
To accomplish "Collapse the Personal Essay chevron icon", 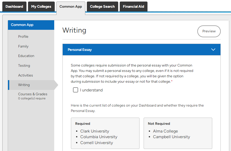I will coord(213,50).
